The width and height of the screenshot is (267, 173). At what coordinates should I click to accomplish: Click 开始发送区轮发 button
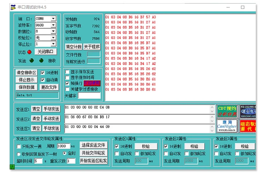coord(93,161)
